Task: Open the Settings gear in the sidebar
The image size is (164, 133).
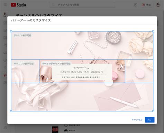Action: pyautogui.click(x=5, y=128)
